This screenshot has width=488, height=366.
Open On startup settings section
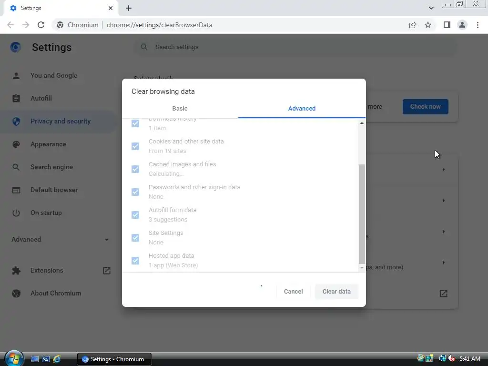coord(46,213)
